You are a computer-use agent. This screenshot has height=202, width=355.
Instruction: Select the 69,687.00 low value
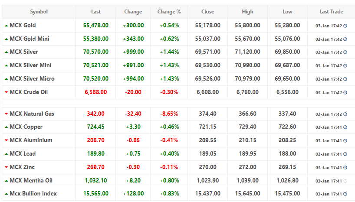(287, 65)
